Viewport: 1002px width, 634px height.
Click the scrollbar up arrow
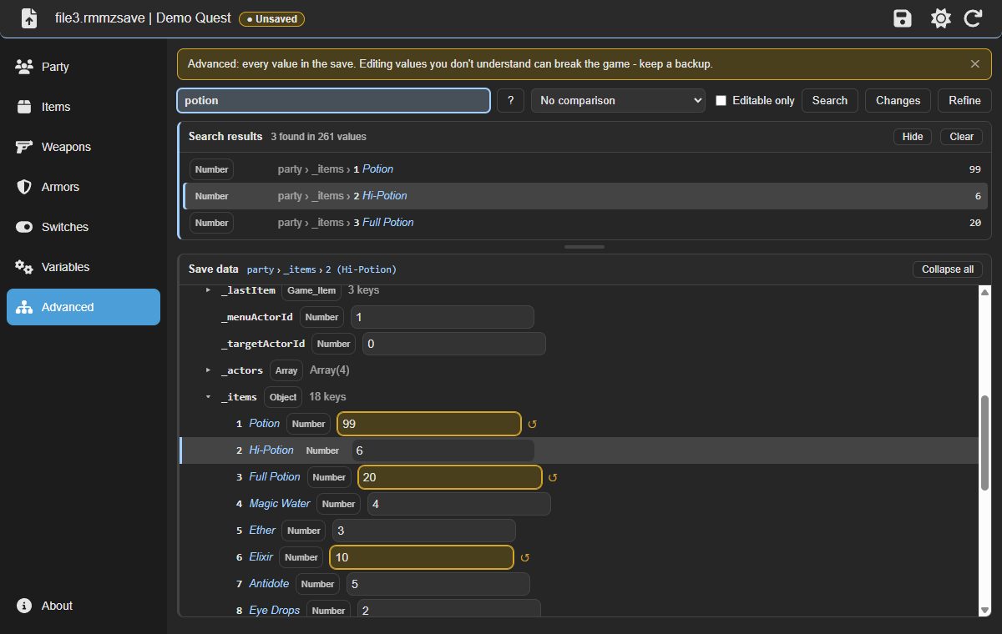click(985, 292)
